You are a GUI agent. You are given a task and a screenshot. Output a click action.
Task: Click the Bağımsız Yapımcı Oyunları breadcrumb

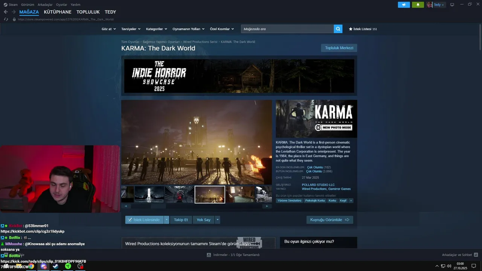(x=161, y=42)
